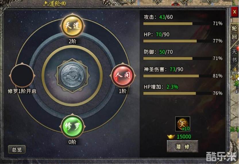The height and width of the screenshot is (164, 239).
Task: Switch to the 轮回 side tab
Action: point(234,33)
